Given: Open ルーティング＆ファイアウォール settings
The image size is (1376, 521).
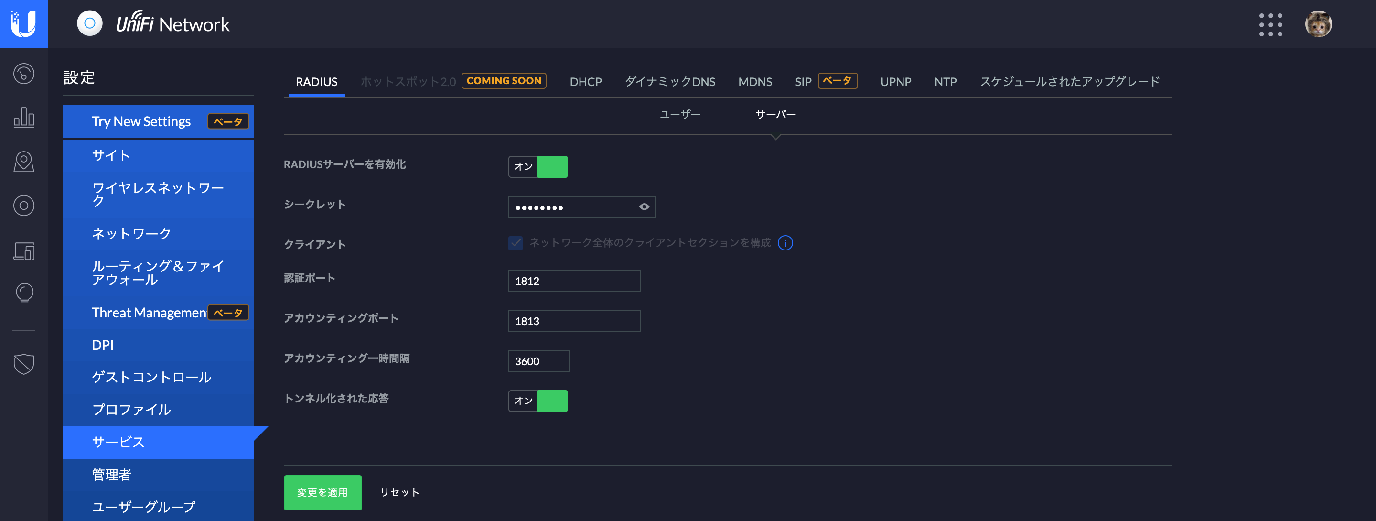Looking at the screenshot, I should [x=159, y=273].
